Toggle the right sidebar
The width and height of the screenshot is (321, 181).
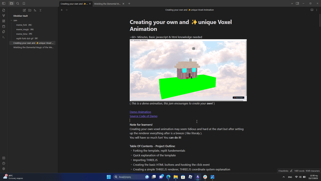point(297,3)
